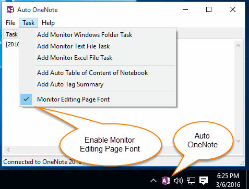
Task: Click the Auto OneNote tray icon
Action: point(166,181)
